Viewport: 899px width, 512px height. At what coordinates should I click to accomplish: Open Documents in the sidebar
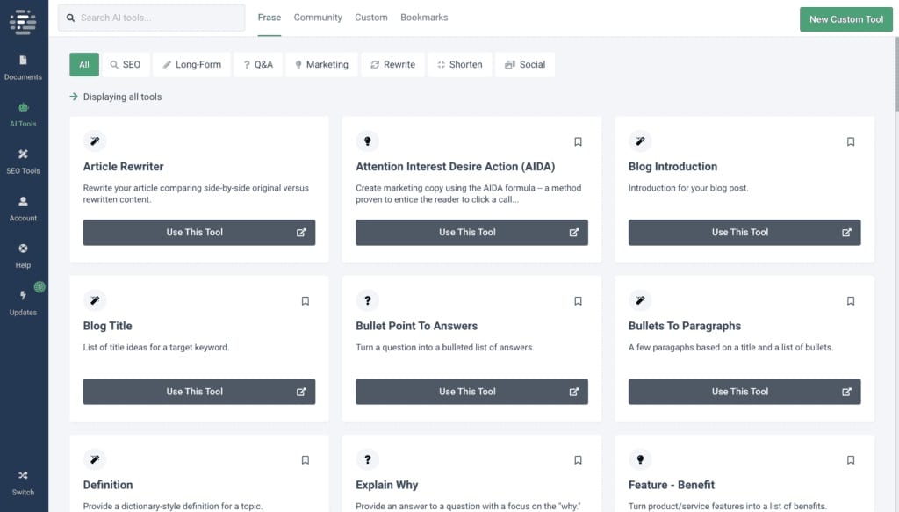[23, 67]
